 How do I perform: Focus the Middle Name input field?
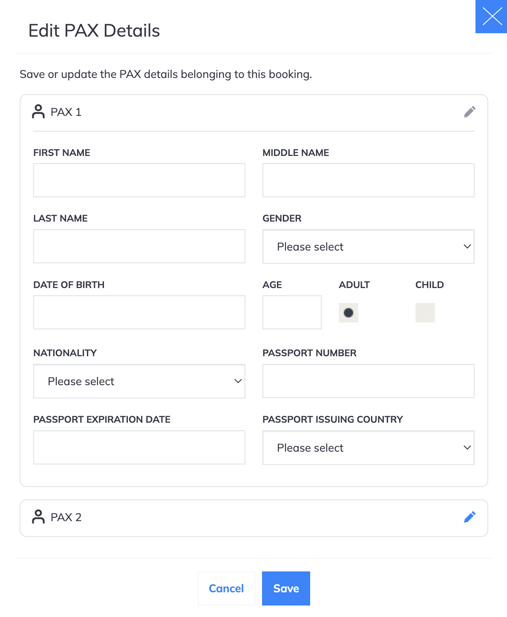(x=369, y=180)
